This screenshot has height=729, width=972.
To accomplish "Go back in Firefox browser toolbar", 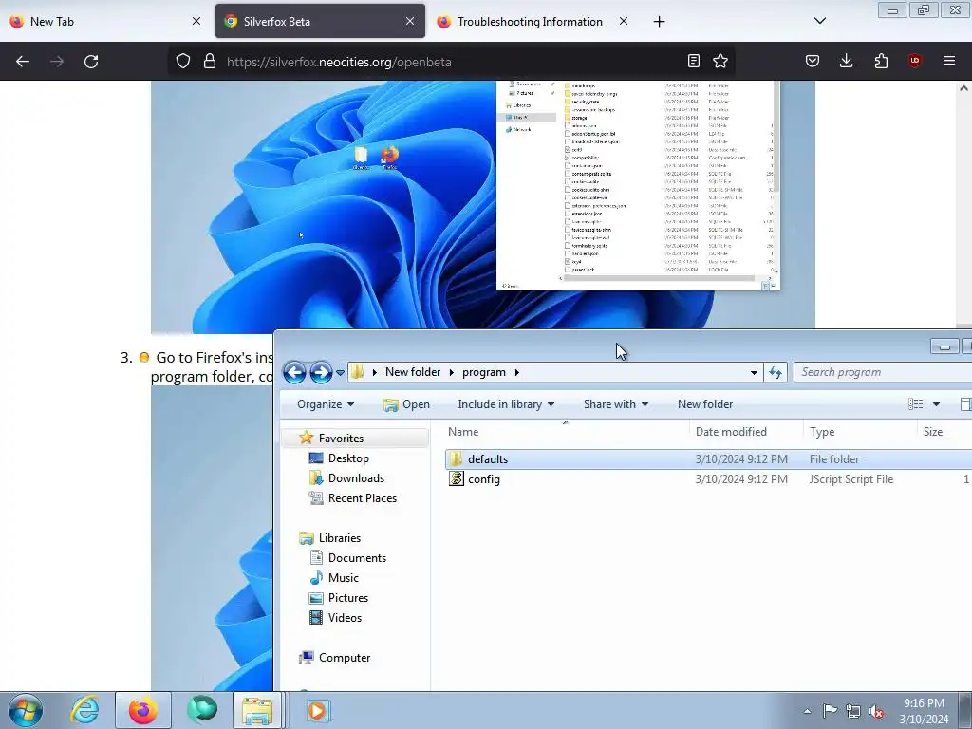I will [x=23, y=62].
